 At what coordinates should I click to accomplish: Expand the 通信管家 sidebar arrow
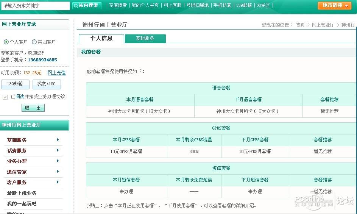58,171
